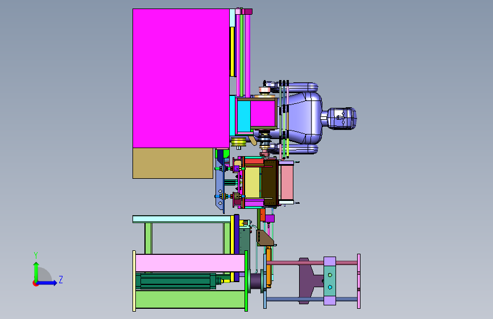Select the yellow vertical strip near the cabinet top
This screenshot has height=319, width=493.
[x=232, y=52]
